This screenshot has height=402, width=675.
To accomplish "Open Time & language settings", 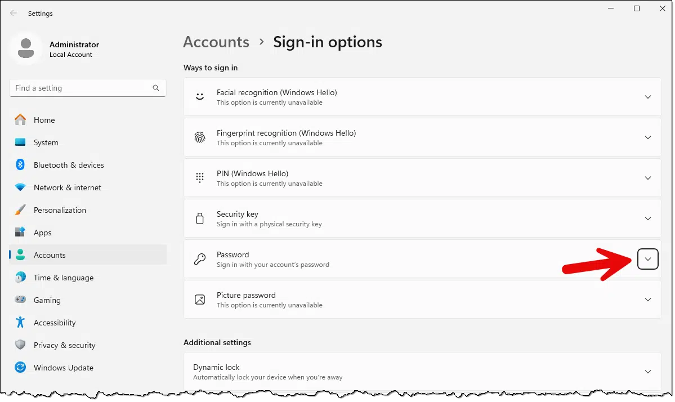I will pos(88,278).
